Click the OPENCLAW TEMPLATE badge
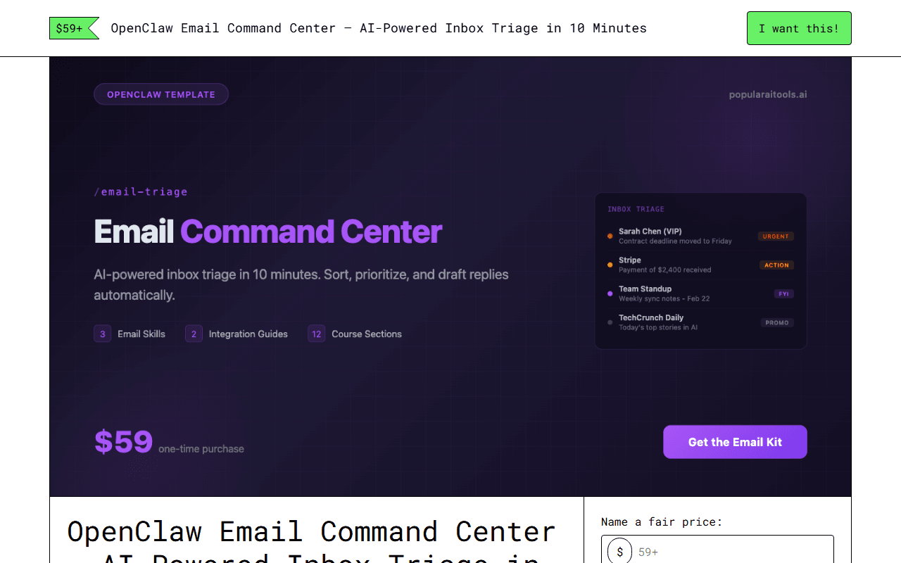The height and width of the screenshot is (563, 901). (161, 94)
